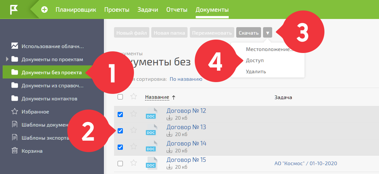Click the plus add icon in header

[x=44, y=10]
